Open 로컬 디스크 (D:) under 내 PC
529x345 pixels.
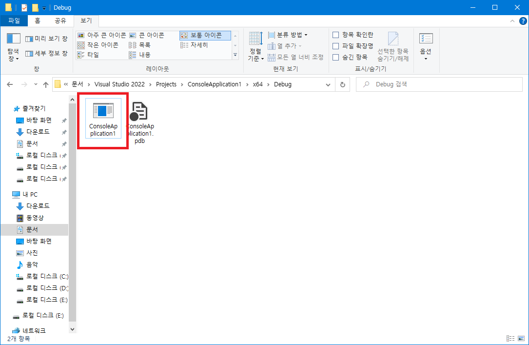click(42, 288)
